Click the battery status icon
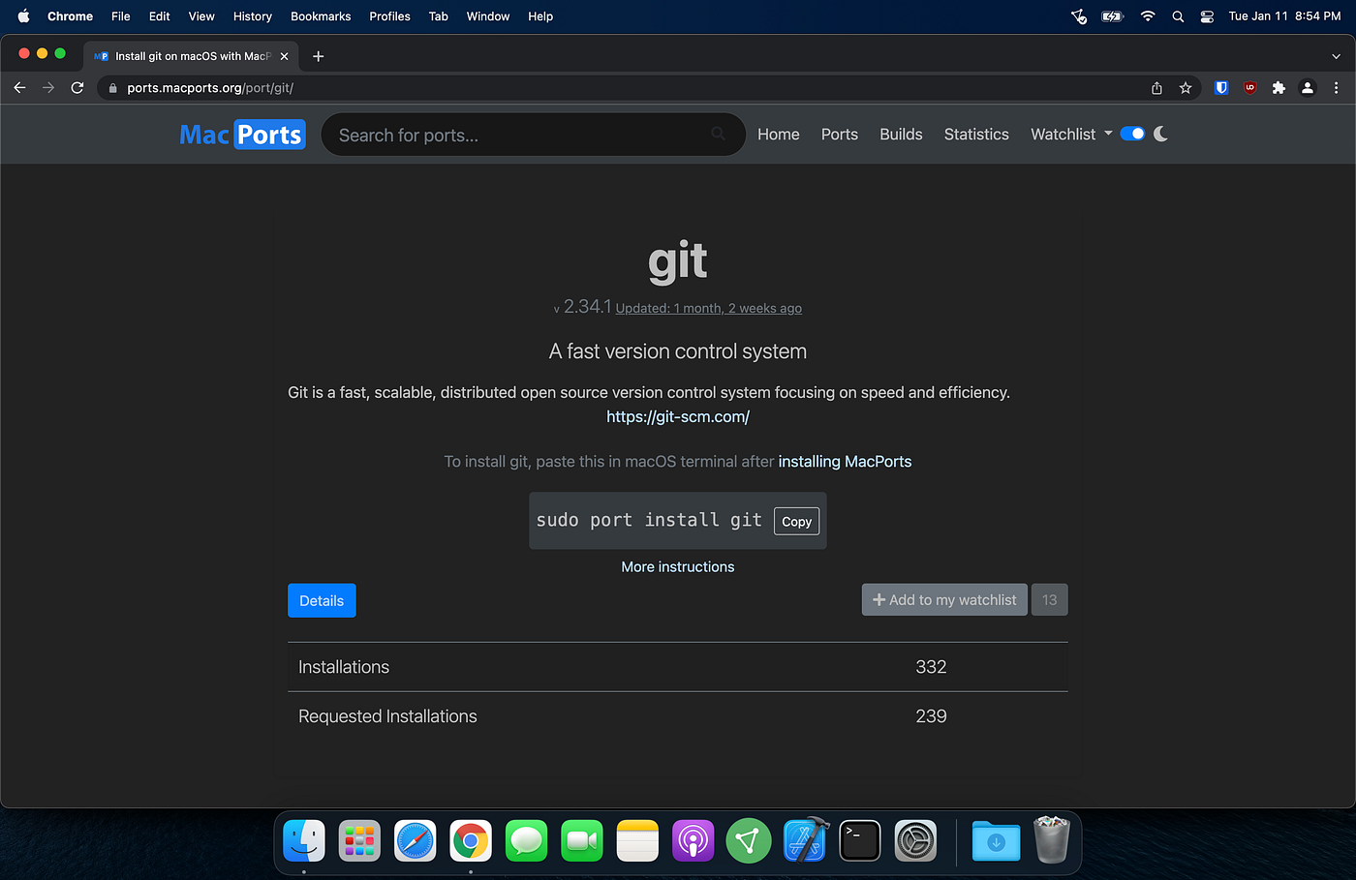This screenshot has height=880, width=1356. [x=1113, y=16]
